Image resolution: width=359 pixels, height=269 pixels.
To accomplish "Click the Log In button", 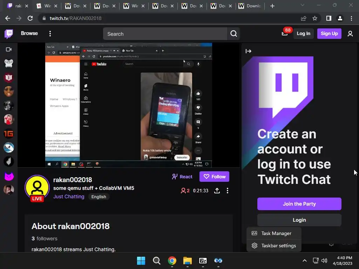I will 303,34.
